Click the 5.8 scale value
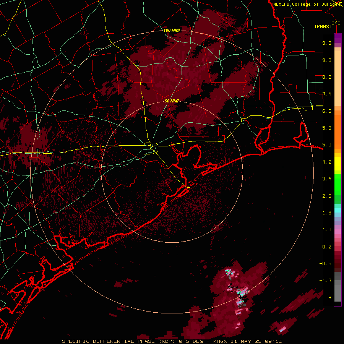This screenshot has height=344, width=344. point(327,128)
